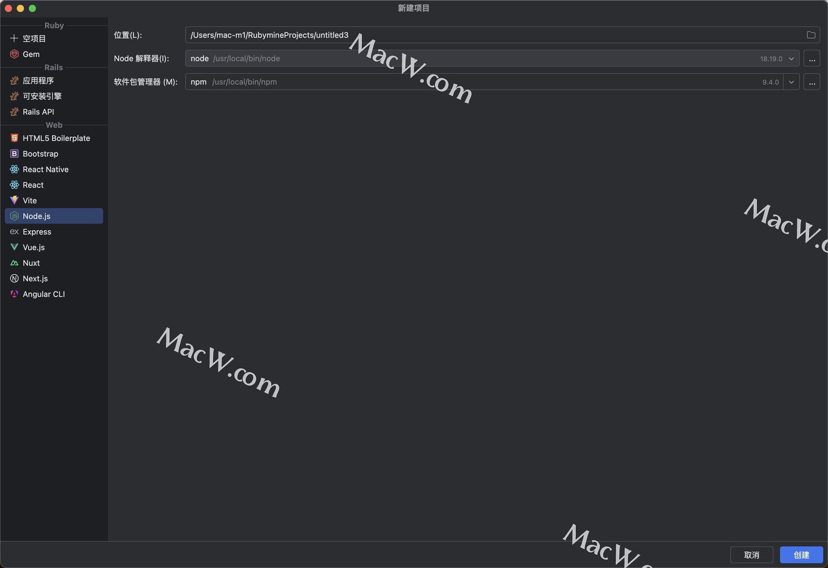This screenshot has height=568, width=828.
Task: Select 应用程序 under Rails
Action: coord(54,81)
